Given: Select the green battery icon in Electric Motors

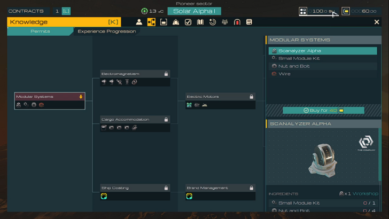Looking at the screenshot, I should (x=189, y=105).
